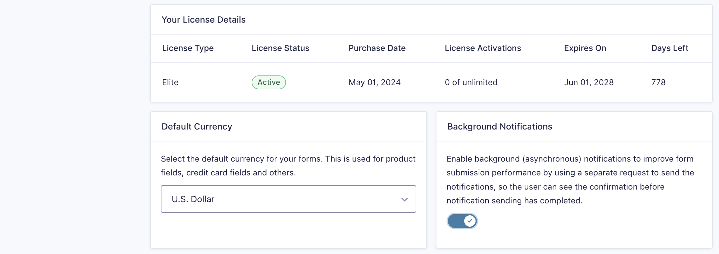The height and width of the screenshot is (254, 719).
Task: Open the U.S. Dollar currency dropdown
Action: pos(288,199)
